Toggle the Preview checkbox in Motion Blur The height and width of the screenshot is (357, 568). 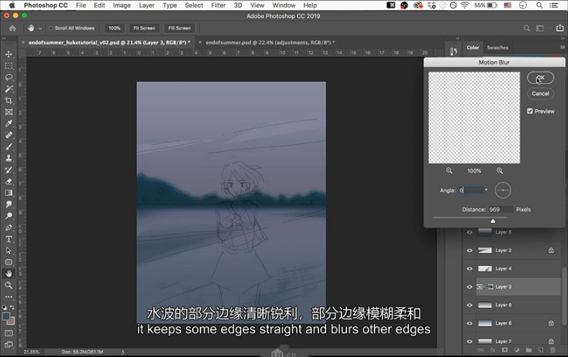530,112
